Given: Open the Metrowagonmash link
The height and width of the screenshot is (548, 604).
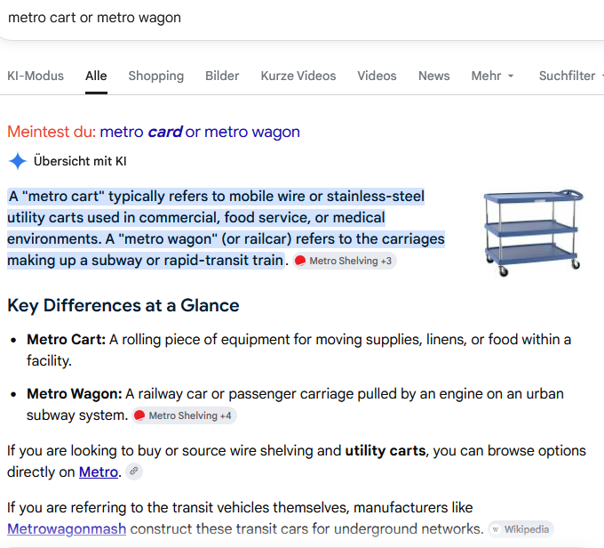Looking at the screenshot, I should point(67,528).
